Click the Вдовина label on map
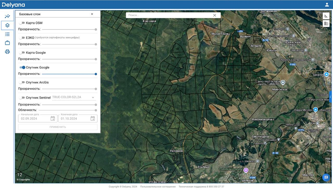 pyautogui.click(x=246, y=37)
